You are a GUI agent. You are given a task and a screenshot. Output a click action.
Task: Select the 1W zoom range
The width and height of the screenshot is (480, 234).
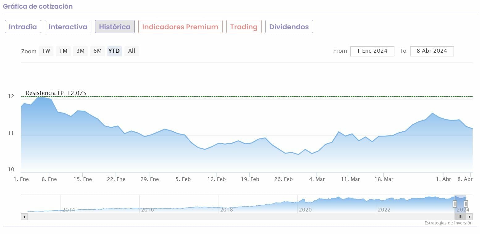46,51
